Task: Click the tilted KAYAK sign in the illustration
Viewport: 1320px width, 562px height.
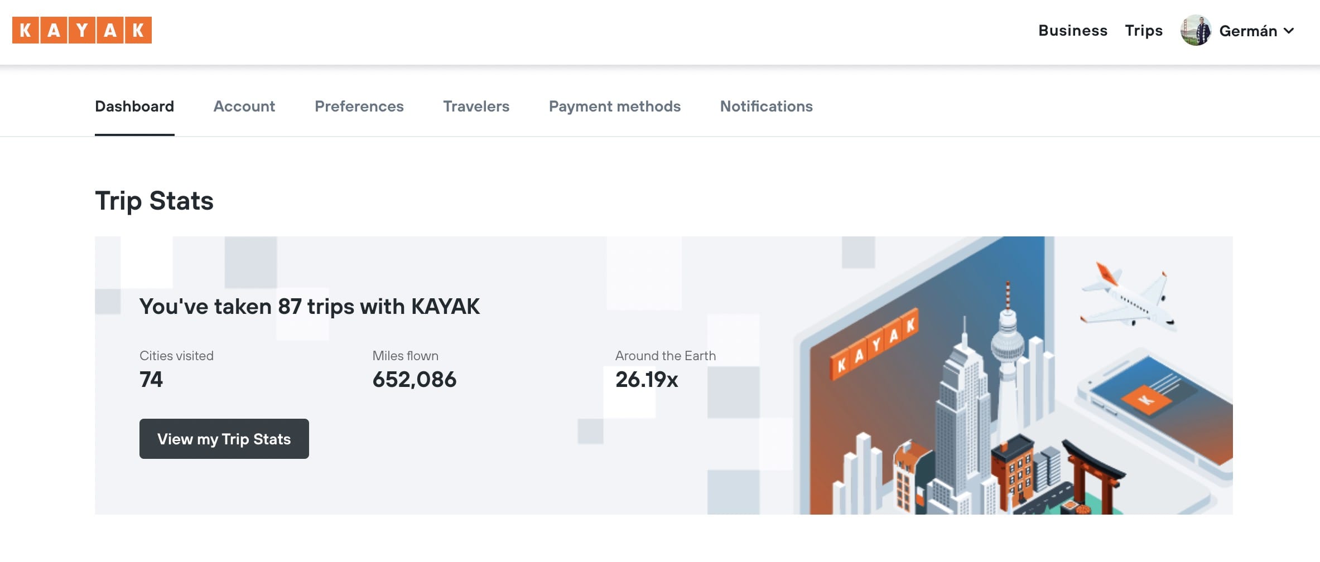Action: pyautogui.click(x=874, y=345)
